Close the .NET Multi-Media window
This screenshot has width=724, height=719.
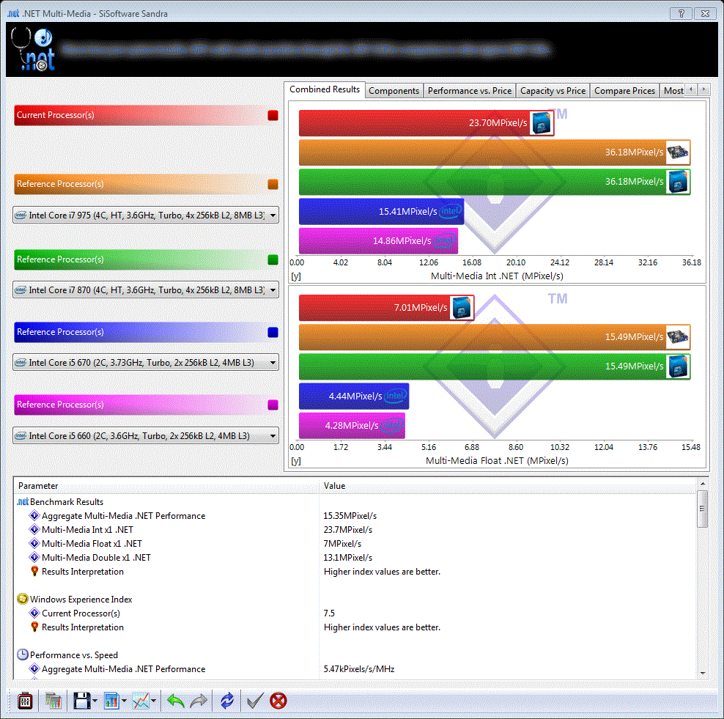[x=705, y=13]
